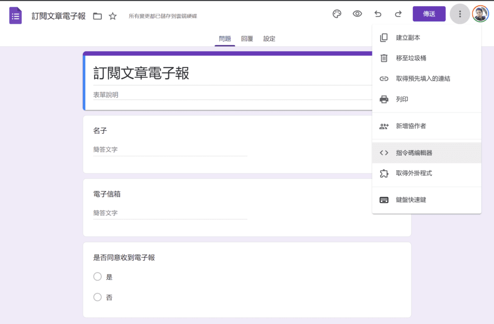Click the keyboard icon in the menu
Screen dimensions: 494x324
click(x=384, y=200)
